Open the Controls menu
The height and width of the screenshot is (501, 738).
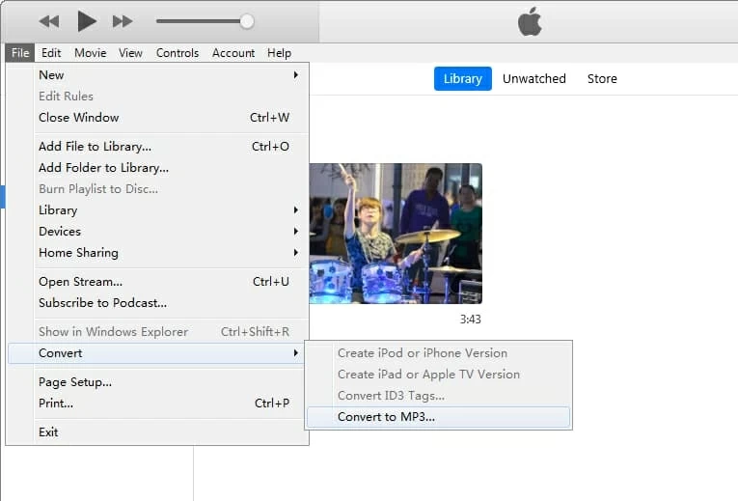[x=178, y=53]
